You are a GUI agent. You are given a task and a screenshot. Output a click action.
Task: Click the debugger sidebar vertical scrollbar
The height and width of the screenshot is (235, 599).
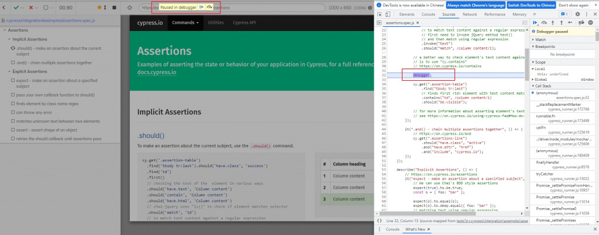pos(597,37)
